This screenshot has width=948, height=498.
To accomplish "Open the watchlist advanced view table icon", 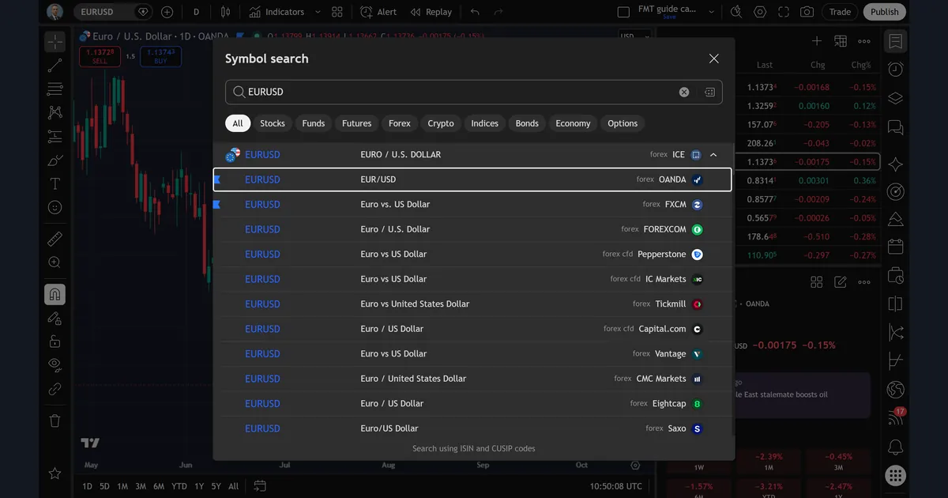I will pos(841,41).
